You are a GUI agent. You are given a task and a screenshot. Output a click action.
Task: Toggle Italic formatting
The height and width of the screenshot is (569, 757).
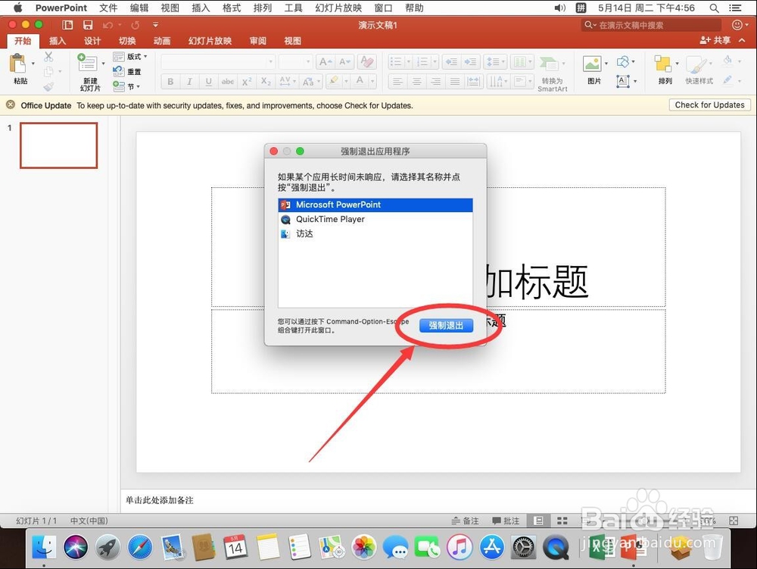click(189, 82)
